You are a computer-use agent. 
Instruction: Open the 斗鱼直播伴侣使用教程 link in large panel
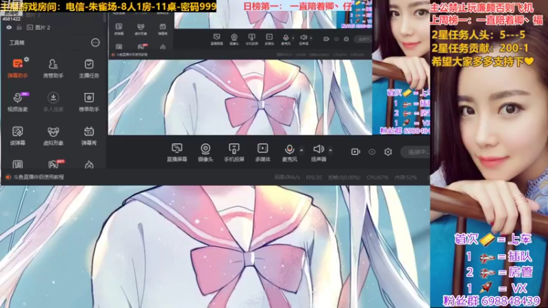(38, 177)
